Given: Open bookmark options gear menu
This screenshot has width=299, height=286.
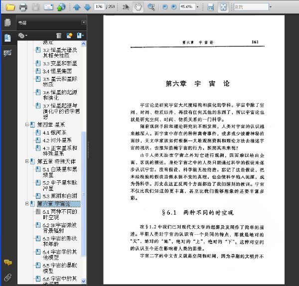Looking at the screenshot, I should click(22, 35).
